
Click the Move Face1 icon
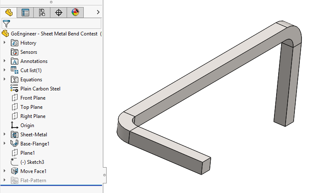pos(14,171)
